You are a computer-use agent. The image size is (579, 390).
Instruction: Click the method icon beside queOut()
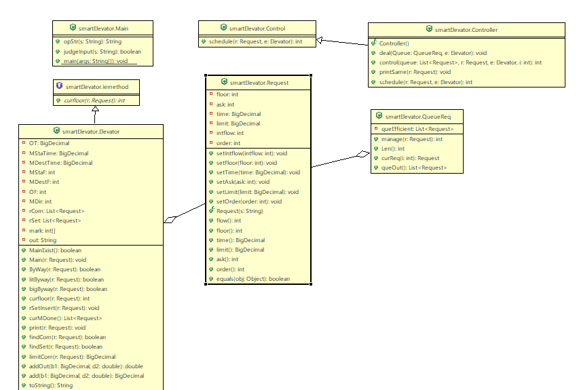(x=376, y=168)
